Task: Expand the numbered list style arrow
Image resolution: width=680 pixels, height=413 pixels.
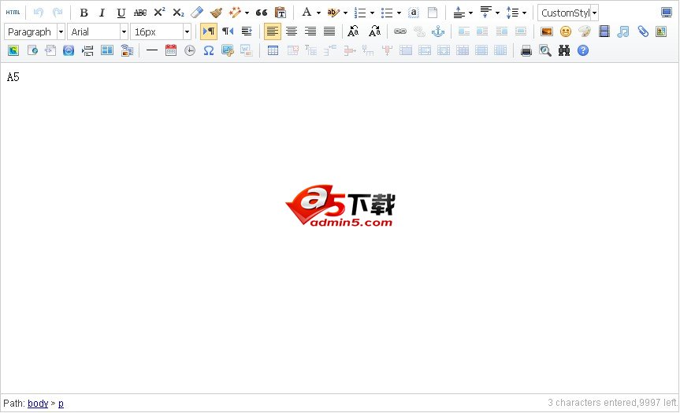Action: tap(372, 13)
